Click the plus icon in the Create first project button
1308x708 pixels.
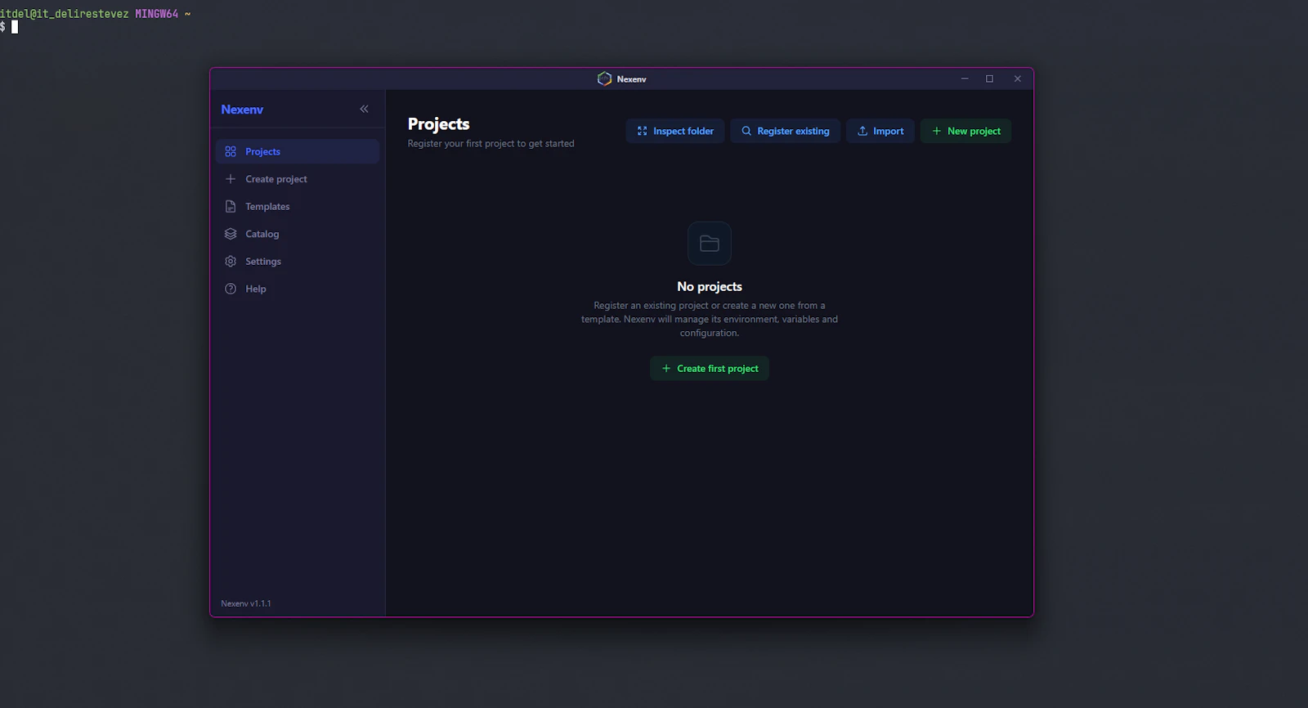pos(666,369)
